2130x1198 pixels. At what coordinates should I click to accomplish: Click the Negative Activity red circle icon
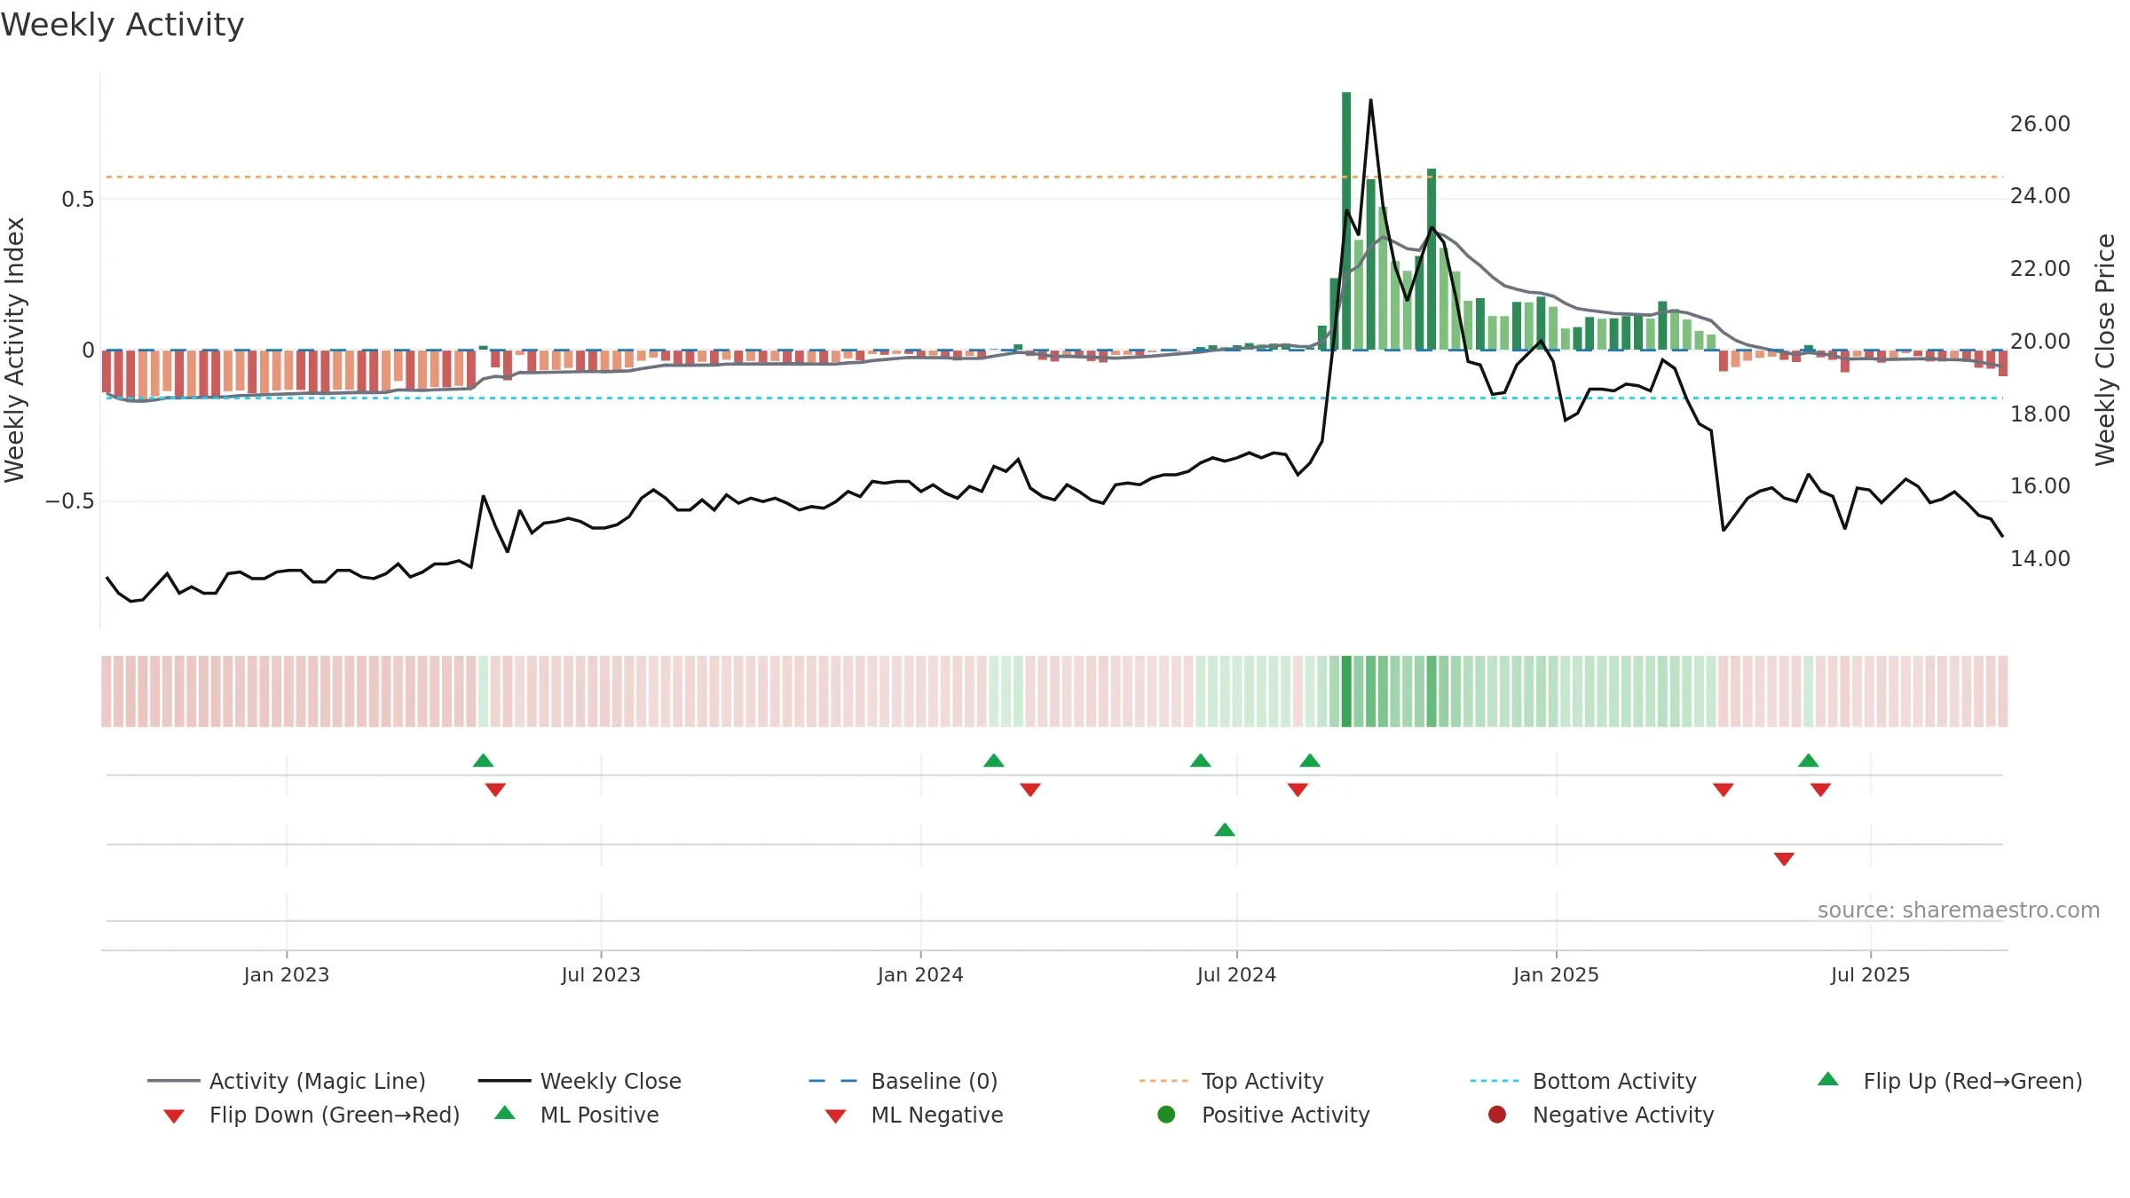pyautogui.click(x=1497, y=1114)
